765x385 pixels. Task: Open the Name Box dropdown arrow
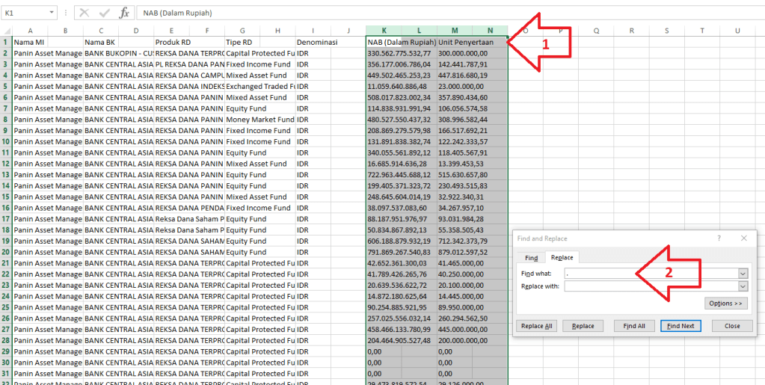coord(50,13)
